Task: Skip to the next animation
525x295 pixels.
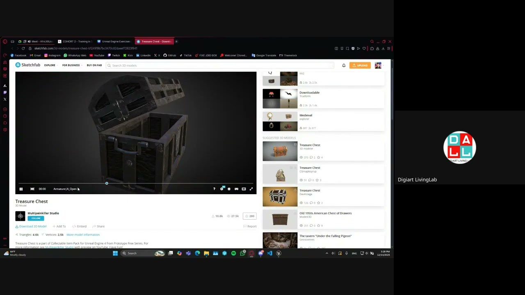Action: tap(32, 189)
